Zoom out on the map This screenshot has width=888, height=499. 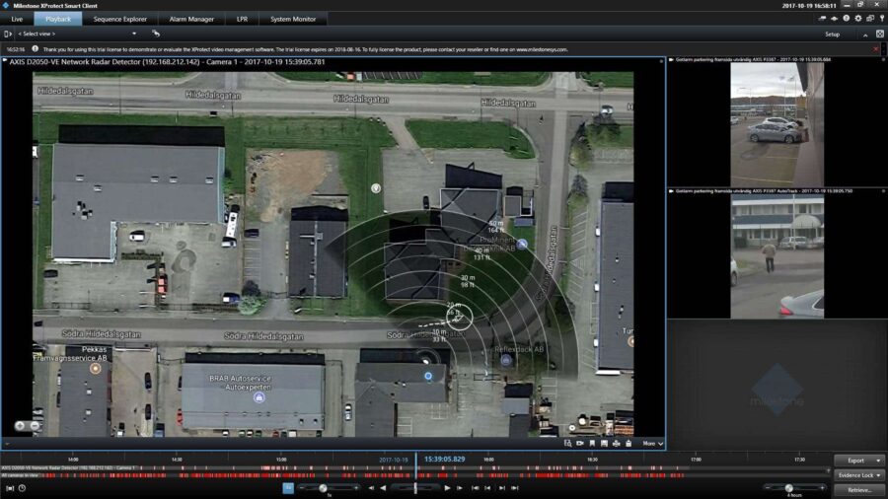(x=35, y=425)
